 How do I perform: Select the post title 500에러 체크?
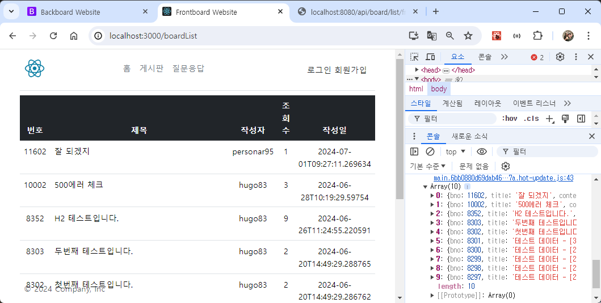tap(79, 184)
